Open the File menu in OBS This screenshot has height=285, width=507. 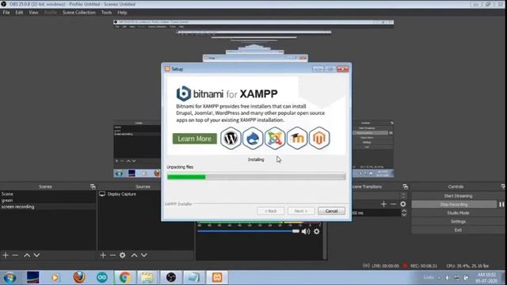6,13
